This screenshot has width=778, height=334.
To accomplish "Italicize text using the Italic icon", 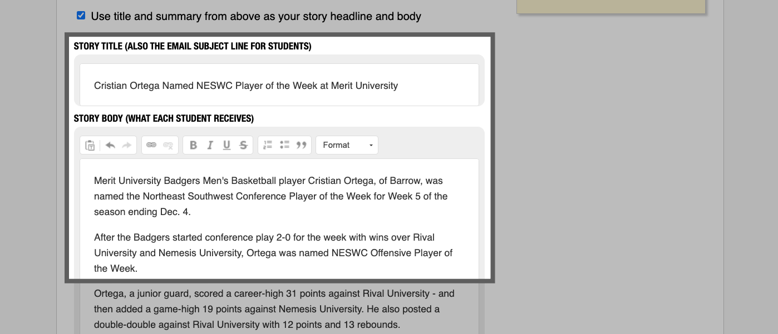I will [210, 145].
